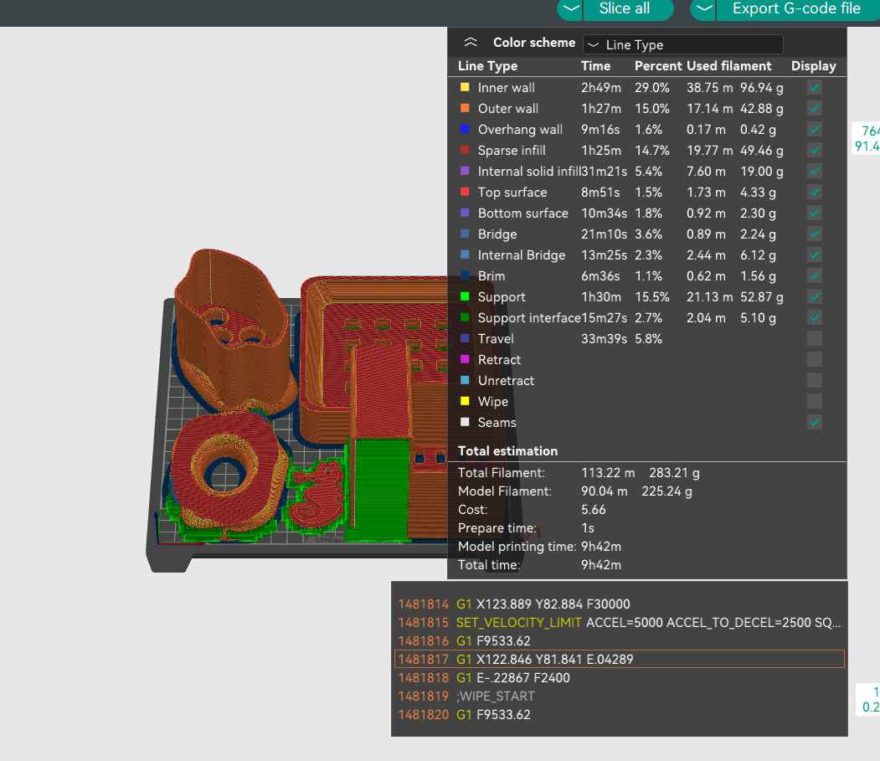The image size is (880, 761).
Task: Click the magenta Retract color swatch
Action: point(465,360)
